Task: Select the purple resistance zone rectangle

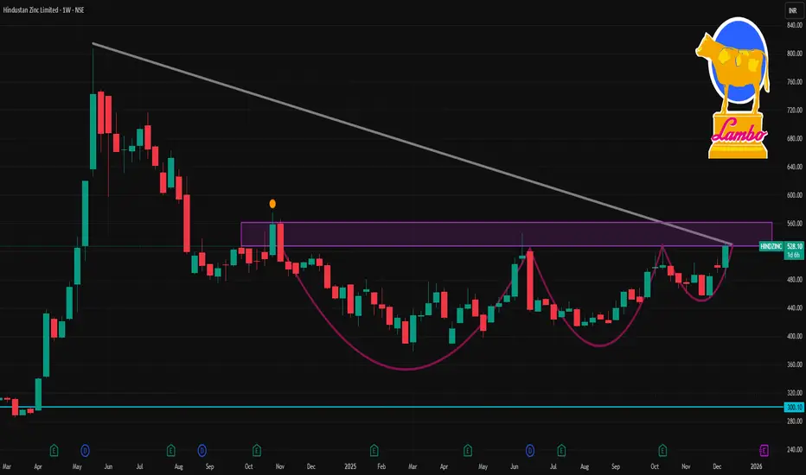Action: point(506,234)
